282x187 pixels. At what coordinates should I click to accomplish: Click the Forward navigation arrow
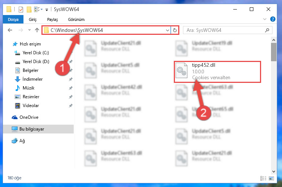21,30
